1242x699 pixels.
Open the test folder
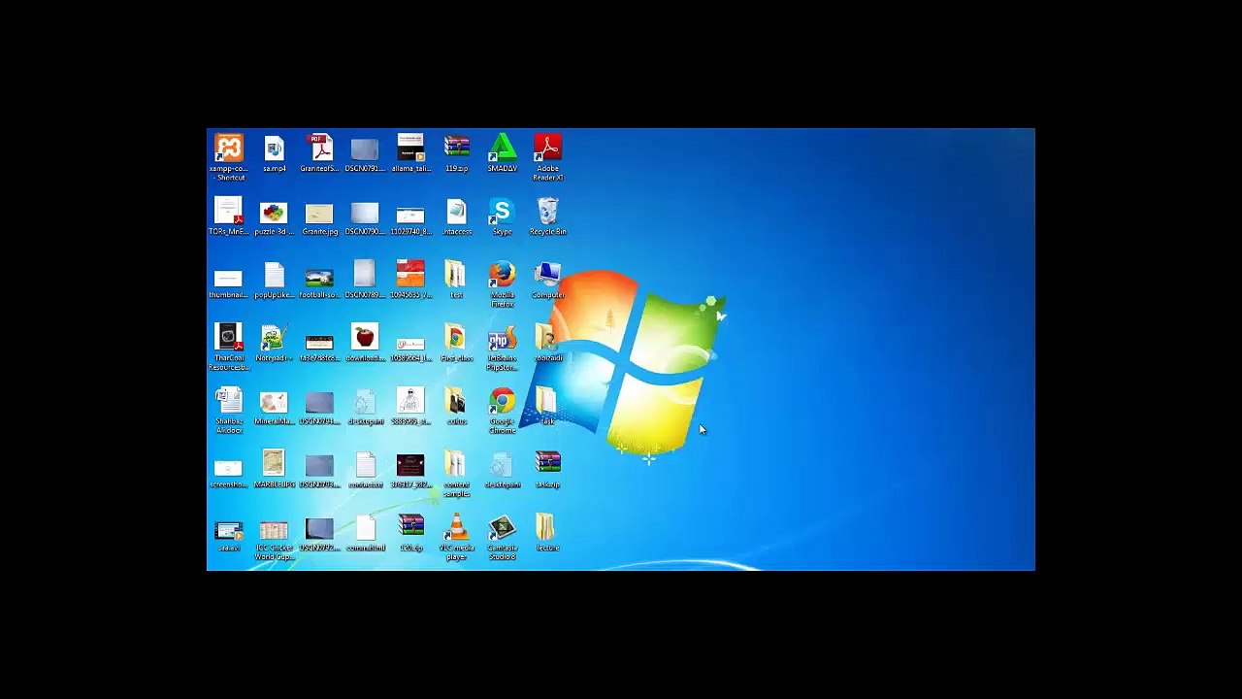click(x=455, y=275)
